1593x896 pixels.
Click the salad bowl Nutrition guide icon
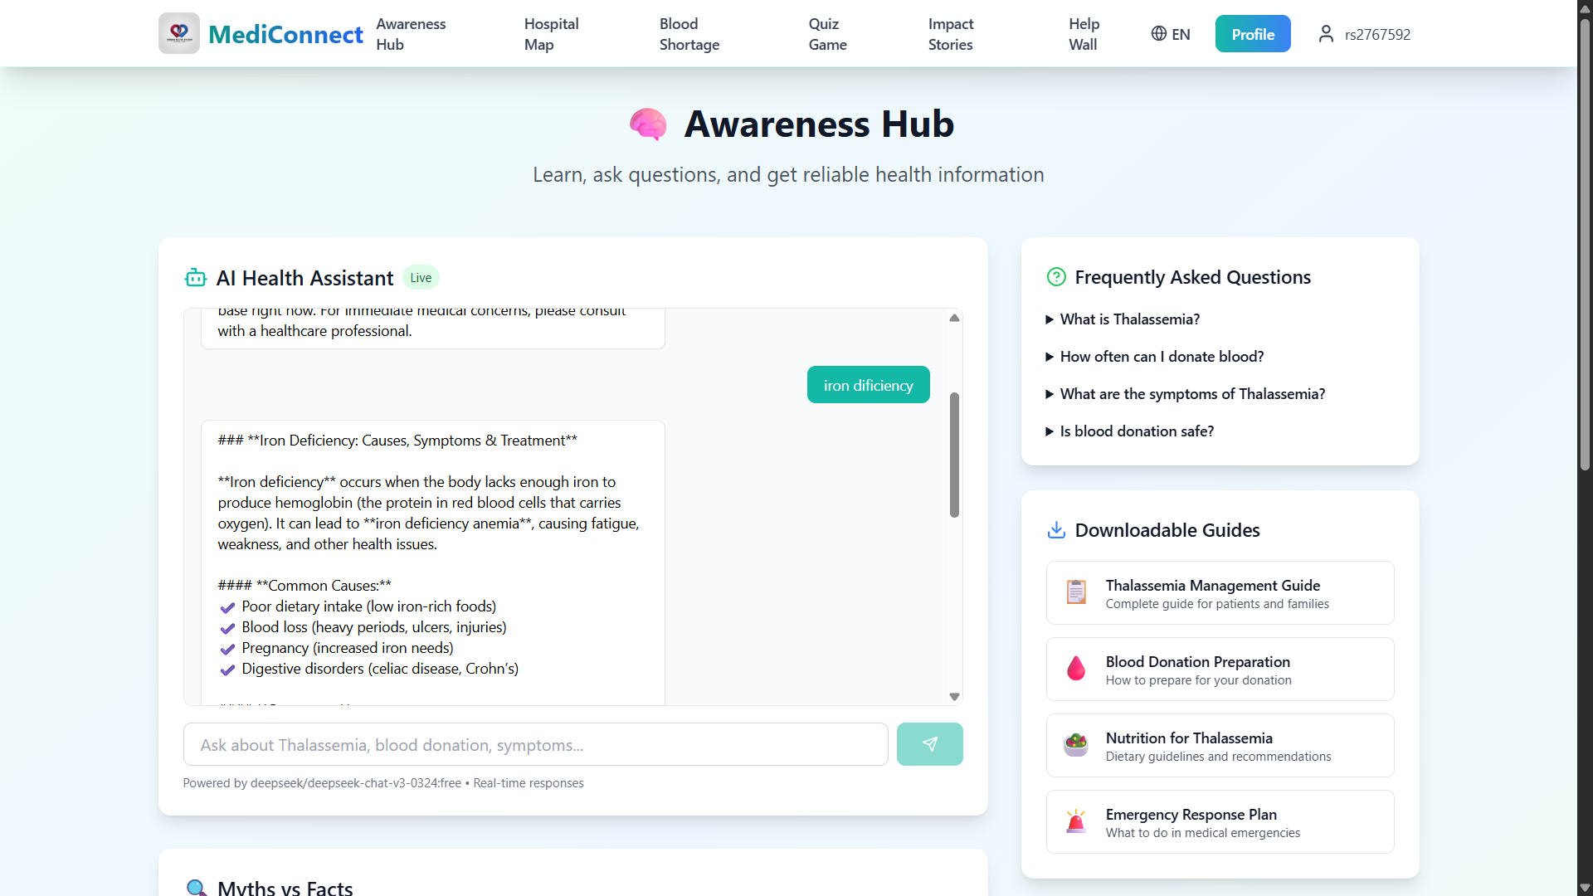coord(1076,745)
